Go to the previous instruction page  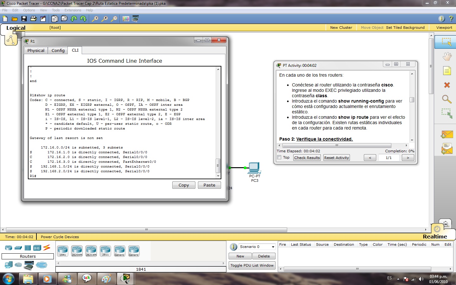pos(370,157)
